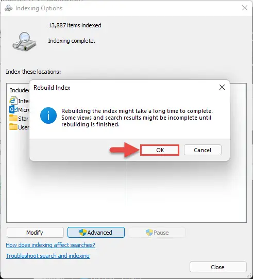Screen dimensions: 253x279
Task: Click the blue information icon
Action: tap(48, 116)
